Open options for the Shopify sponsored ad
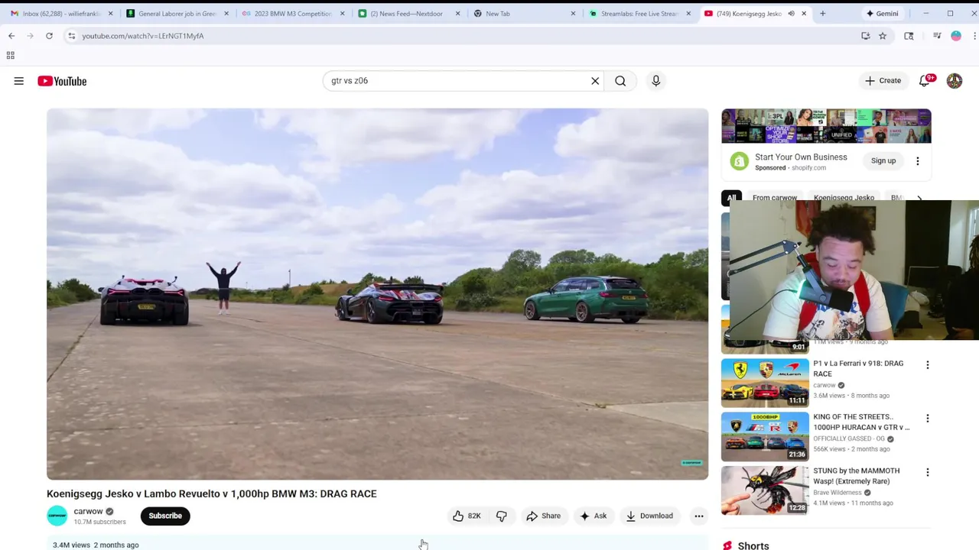The width and height of the screenshot is (979, 550). [x=918, y=161]
